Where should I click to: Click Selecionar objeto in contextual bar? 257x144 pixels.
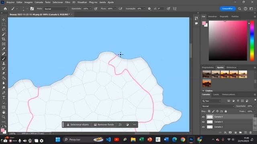point(78,124)
